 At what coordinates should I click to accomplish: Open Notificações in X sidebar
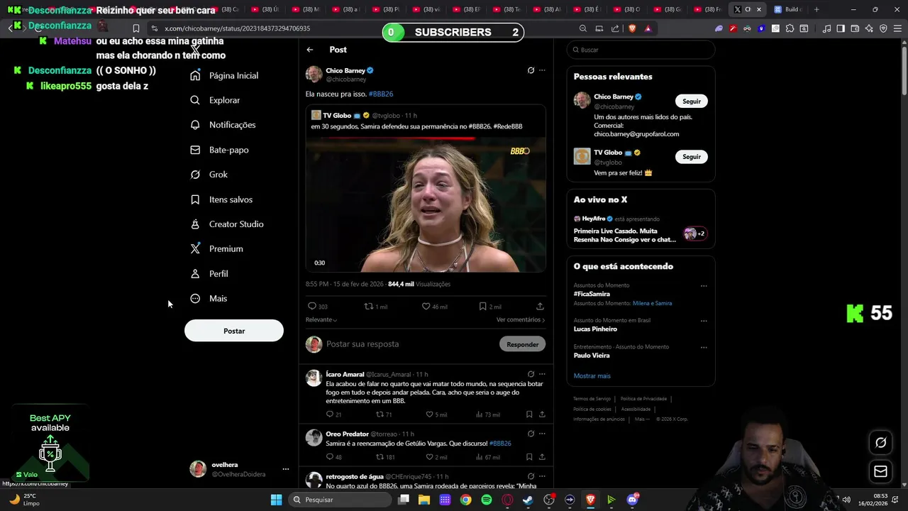223,125
